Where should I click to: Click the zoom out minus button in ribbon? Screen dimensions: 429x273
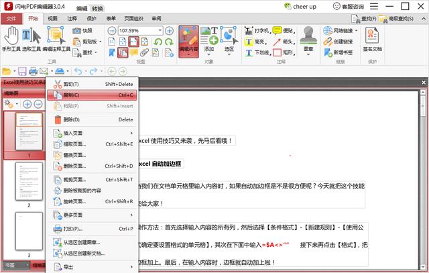tap(112, 31)
